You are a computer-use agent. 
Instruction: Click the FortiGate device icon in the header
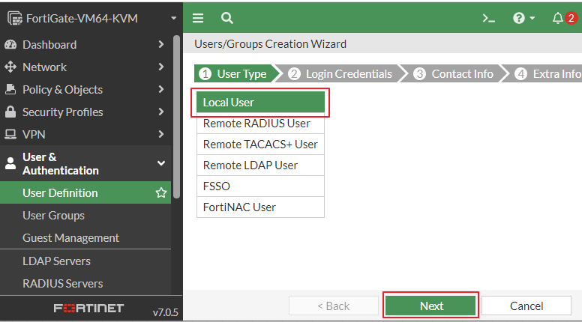pyautogui.click(x=15, y=18)
